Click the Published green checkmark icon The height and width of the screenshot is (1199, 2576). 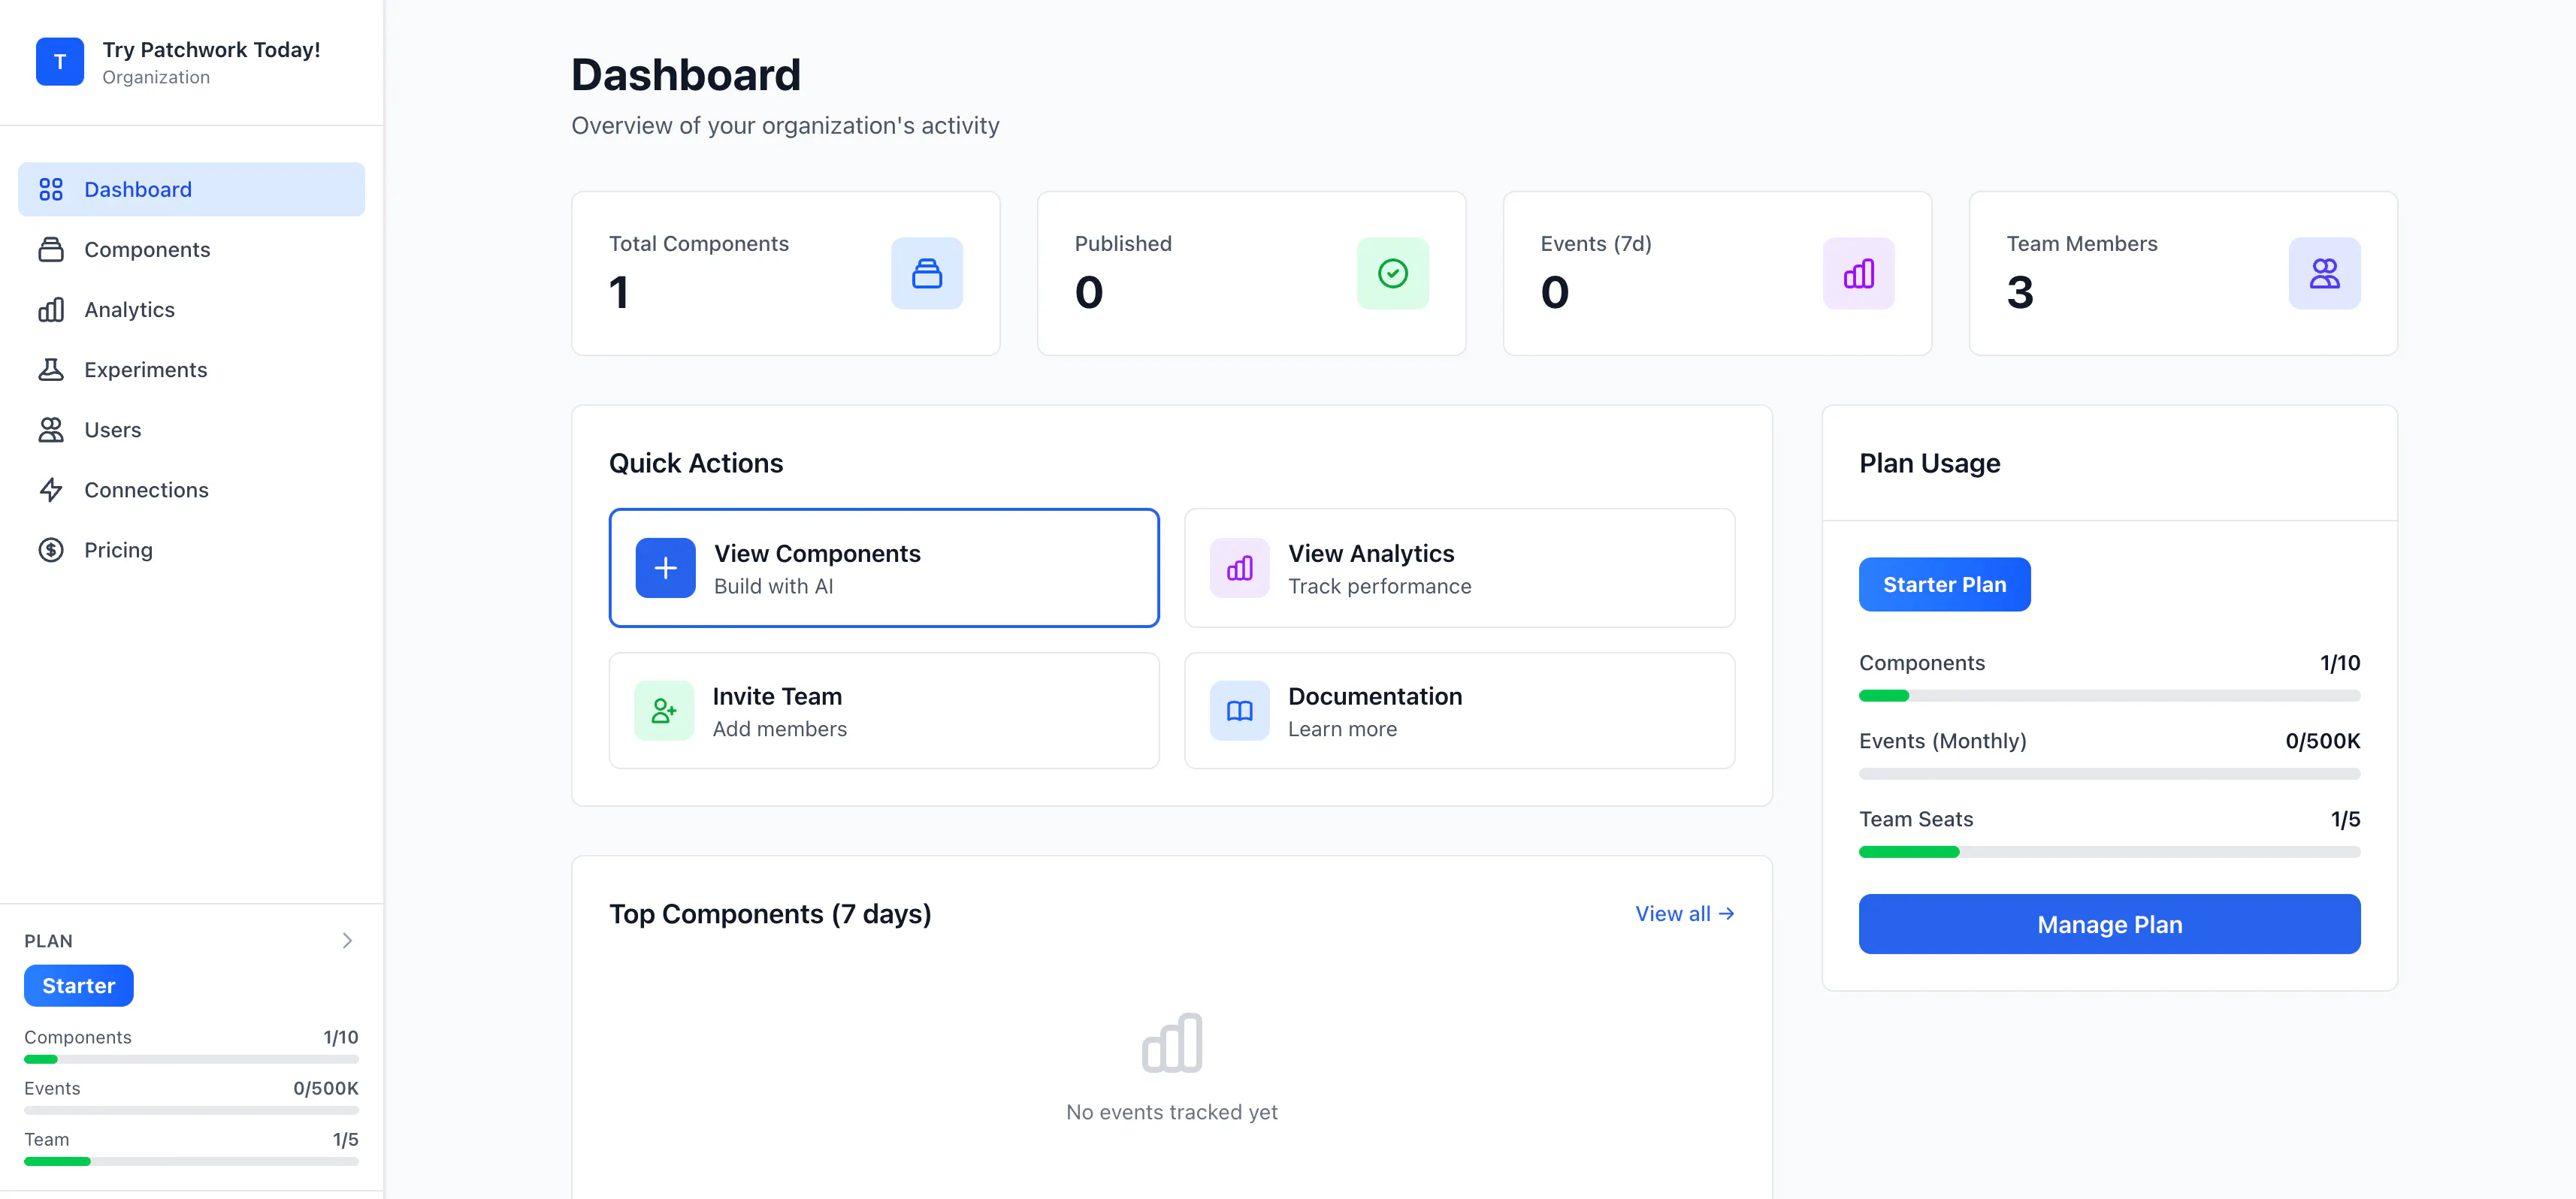point(1393,273)
